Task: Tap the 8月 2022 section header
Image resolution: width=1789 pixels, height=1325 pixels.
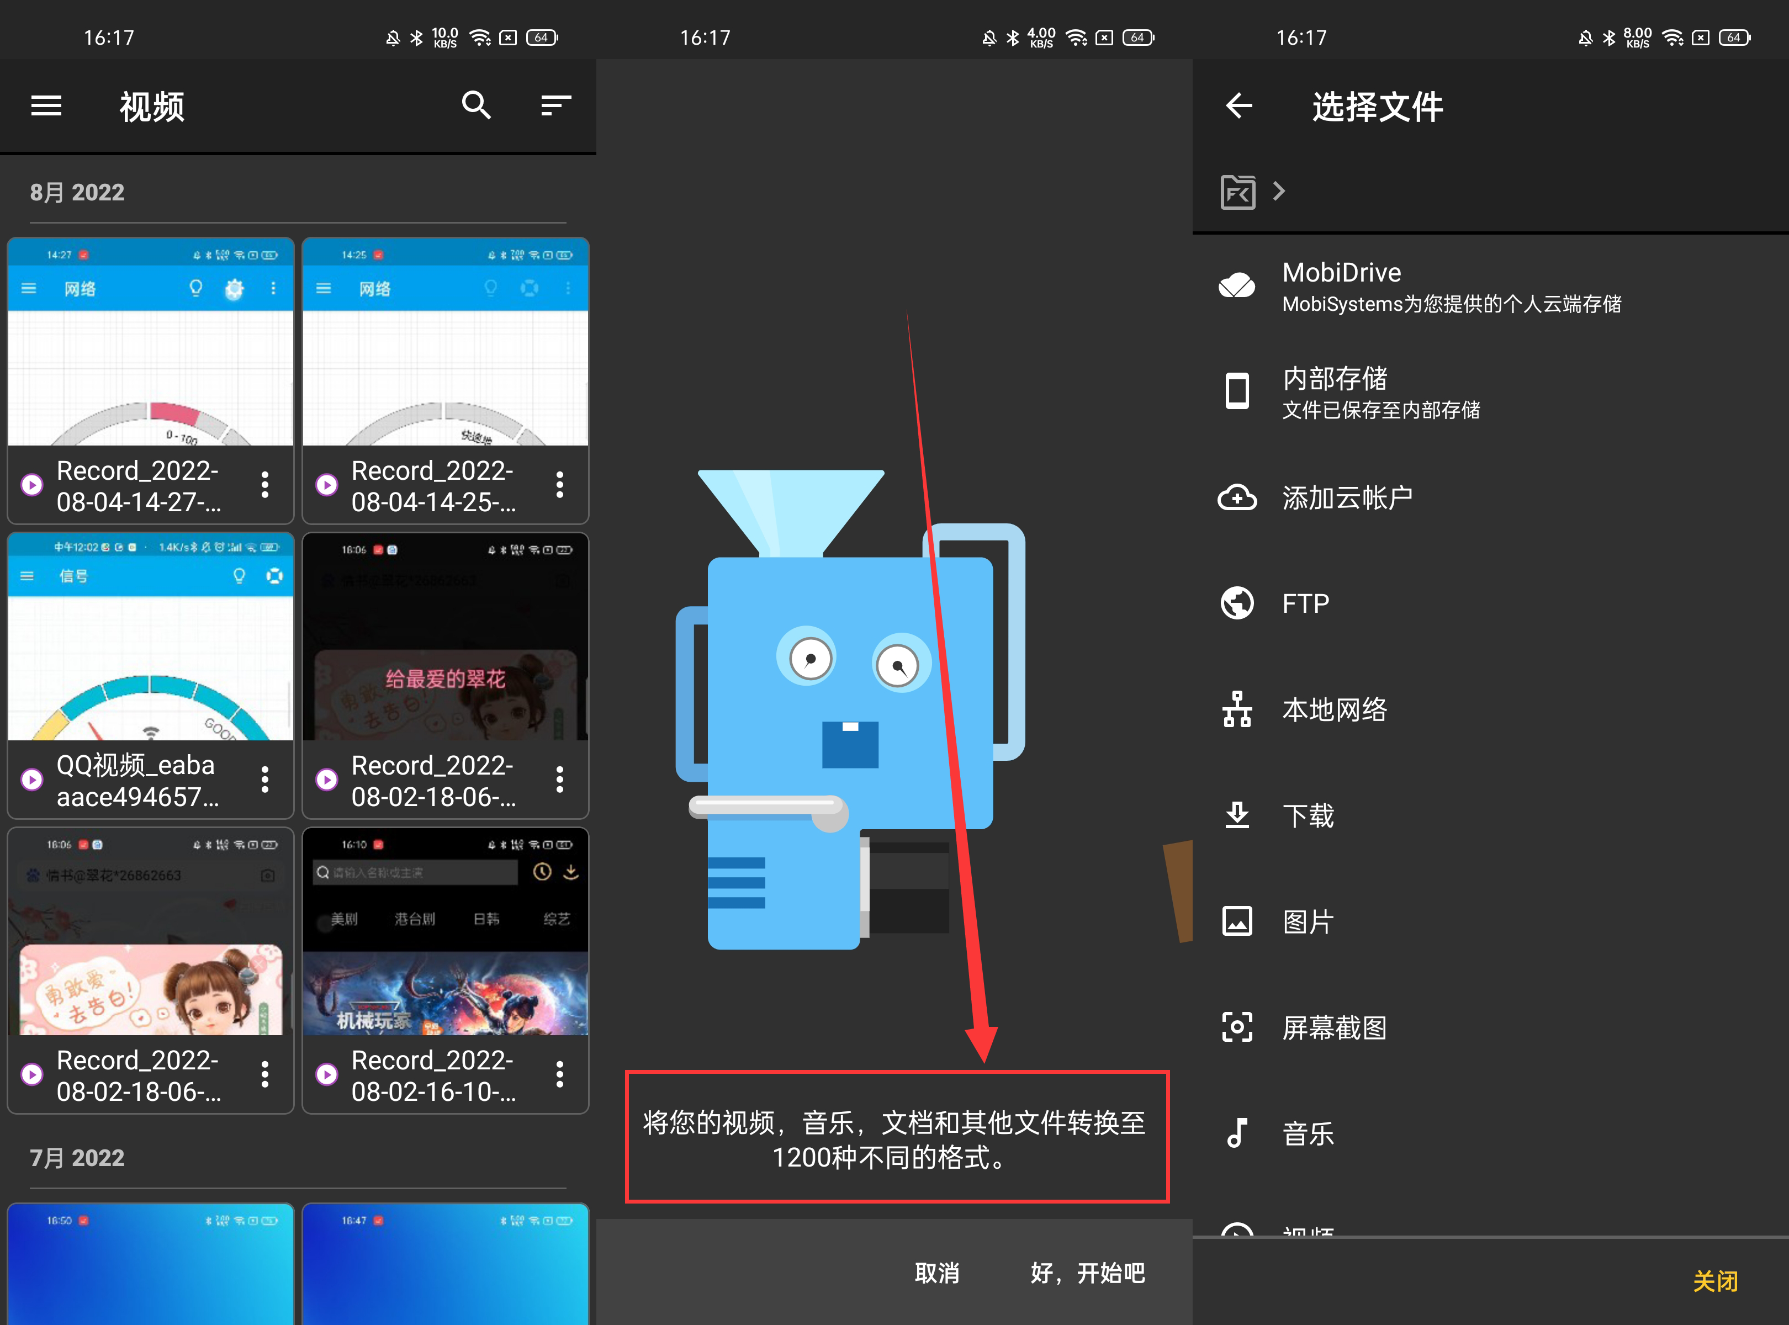Action: pyautogui.click(x=77, y=193)
